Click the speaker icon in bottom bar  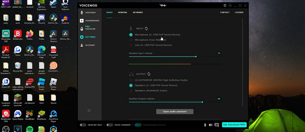coord(210,125)
